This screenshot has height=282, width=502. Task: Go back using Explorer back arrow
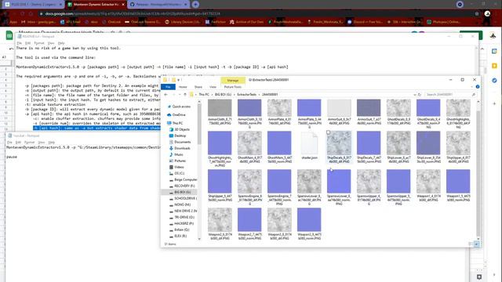166,95
